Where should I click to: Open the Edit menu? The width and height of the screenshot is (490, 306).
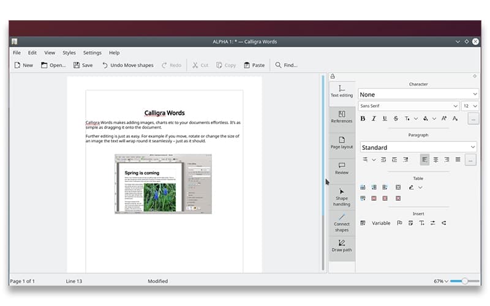(x=32, y=53)
